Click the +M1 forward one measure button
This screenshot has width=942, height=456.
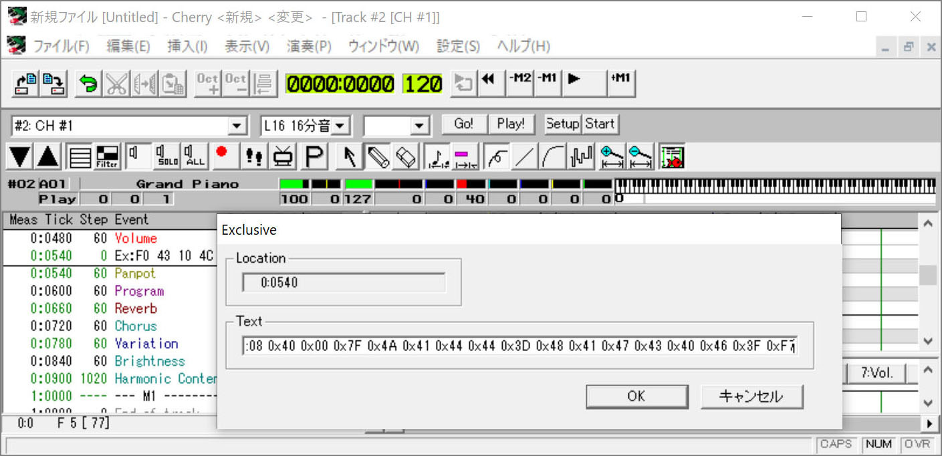[x=621, y=83]
